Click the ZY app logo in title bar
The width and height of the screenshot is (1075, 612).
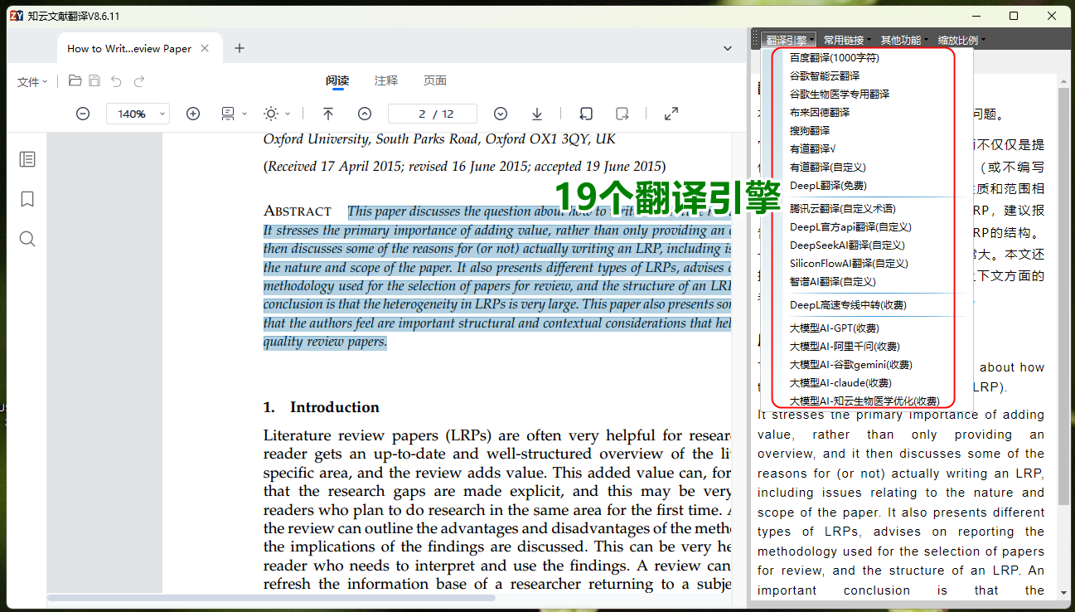pyautogui.click(x=16, y=16)
